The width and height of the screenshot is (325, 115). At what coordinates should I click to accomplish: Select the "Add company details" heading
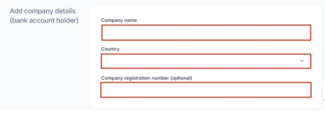pyautogui.click(x=43, y=11)
